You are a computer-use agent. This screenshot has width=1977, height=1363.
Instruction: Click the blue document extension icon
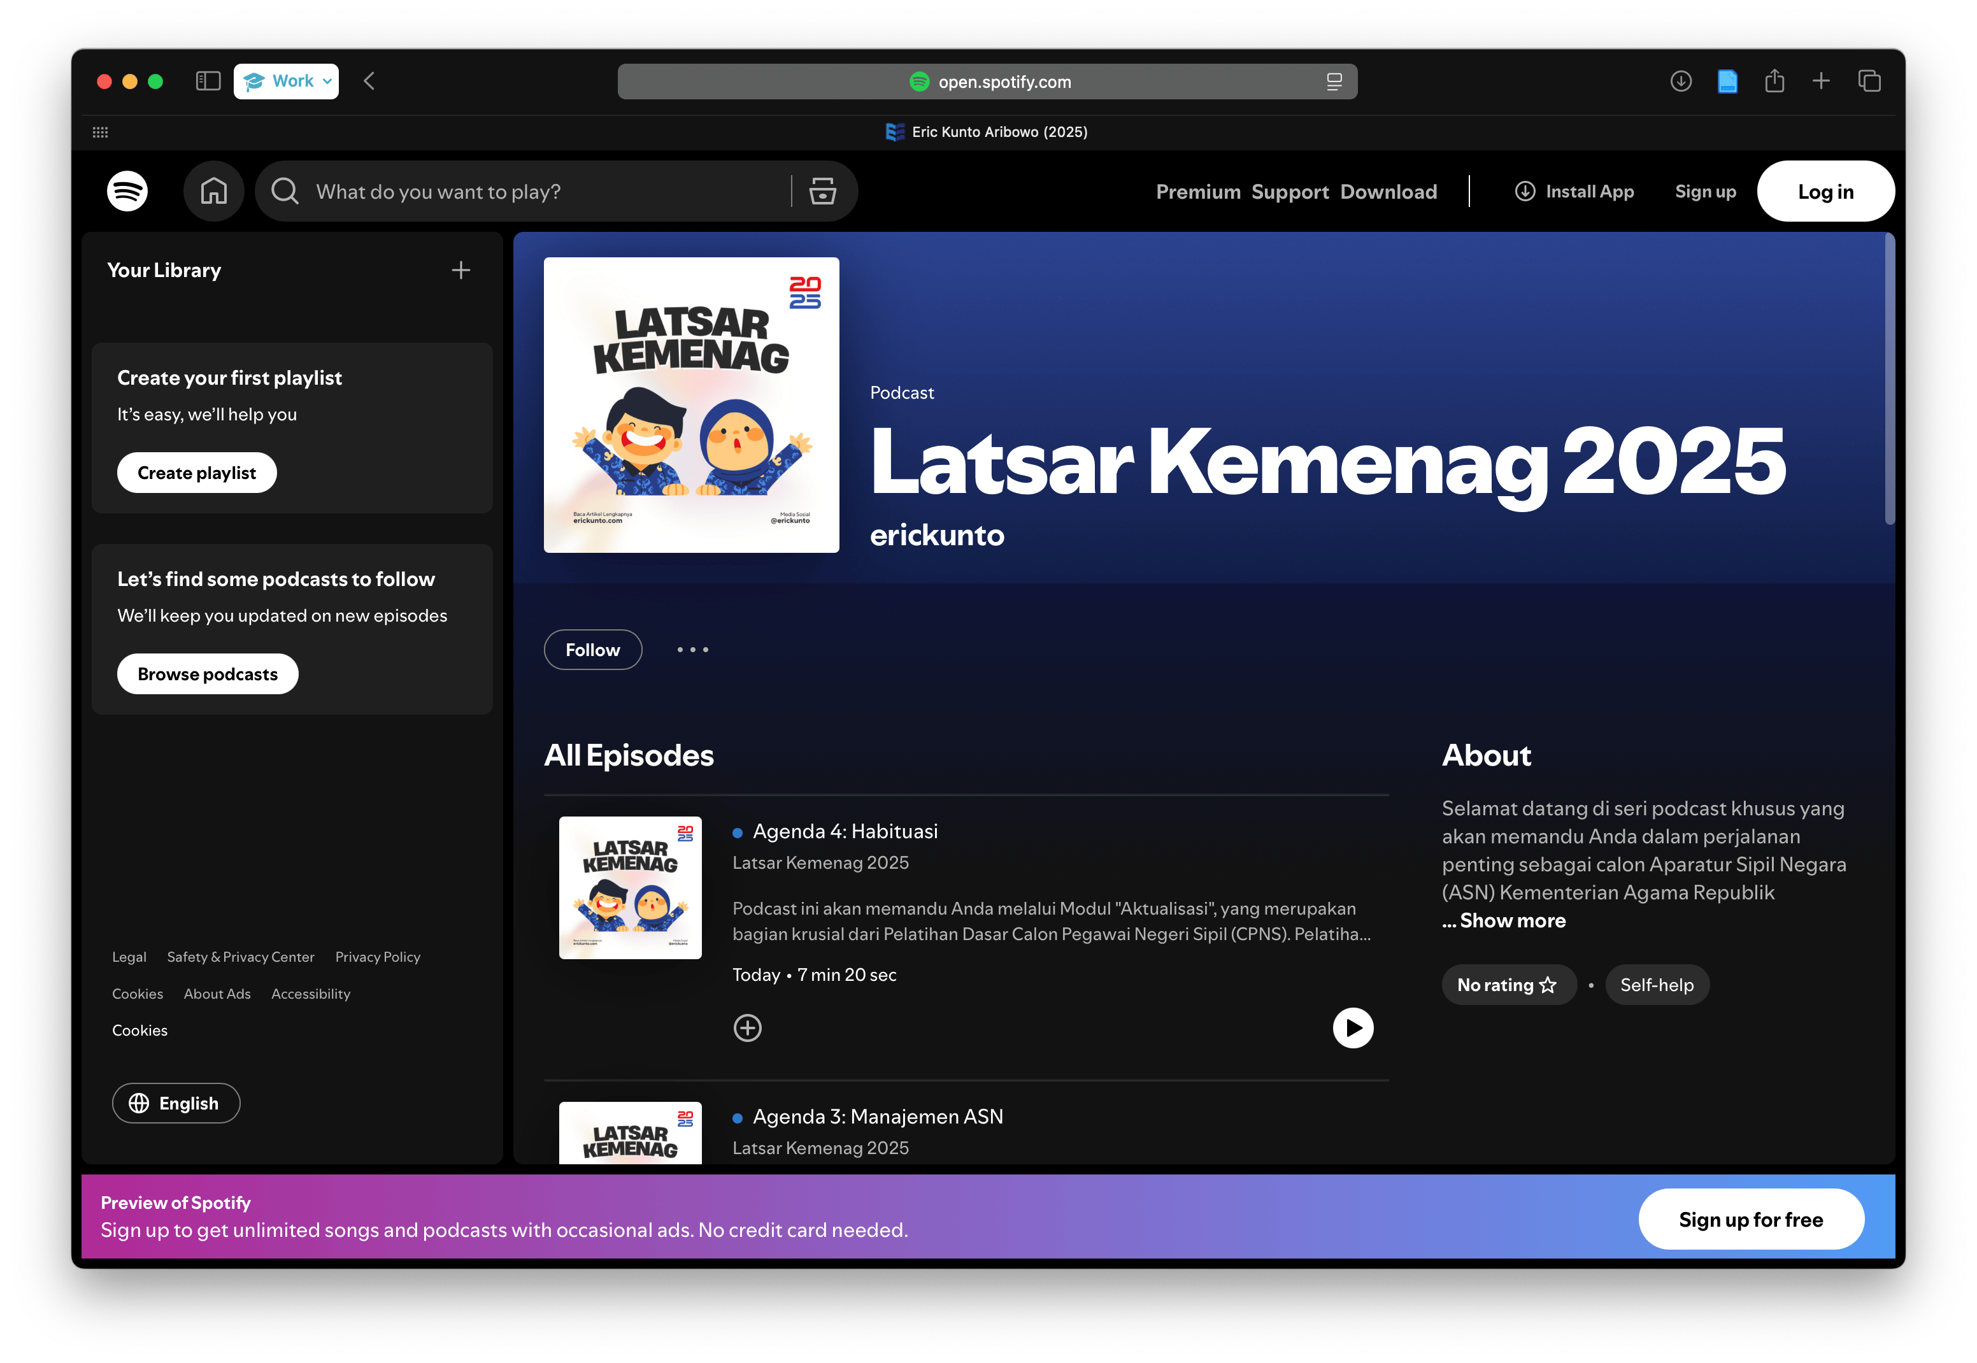click(x=1726, y=81)
